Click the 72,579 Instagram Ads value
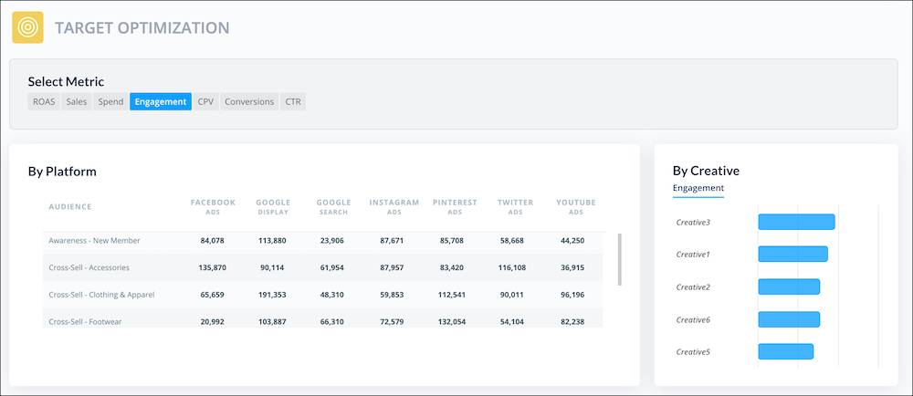This screenshot has height=396, width=913. [393, 321]
